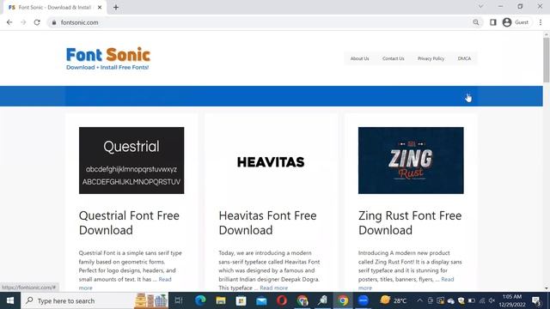The image size is (550, 309).
Task: Click the zoom magnifier icon in address bar
Action: [475, 22]
